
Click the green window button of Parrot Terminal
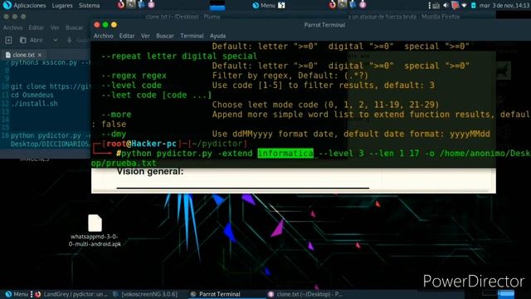105,25
